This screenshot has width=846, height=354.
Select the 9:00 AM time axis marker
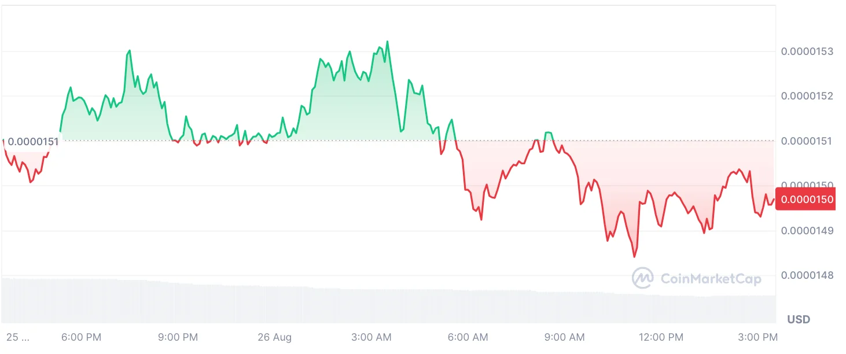click(565, 337)
